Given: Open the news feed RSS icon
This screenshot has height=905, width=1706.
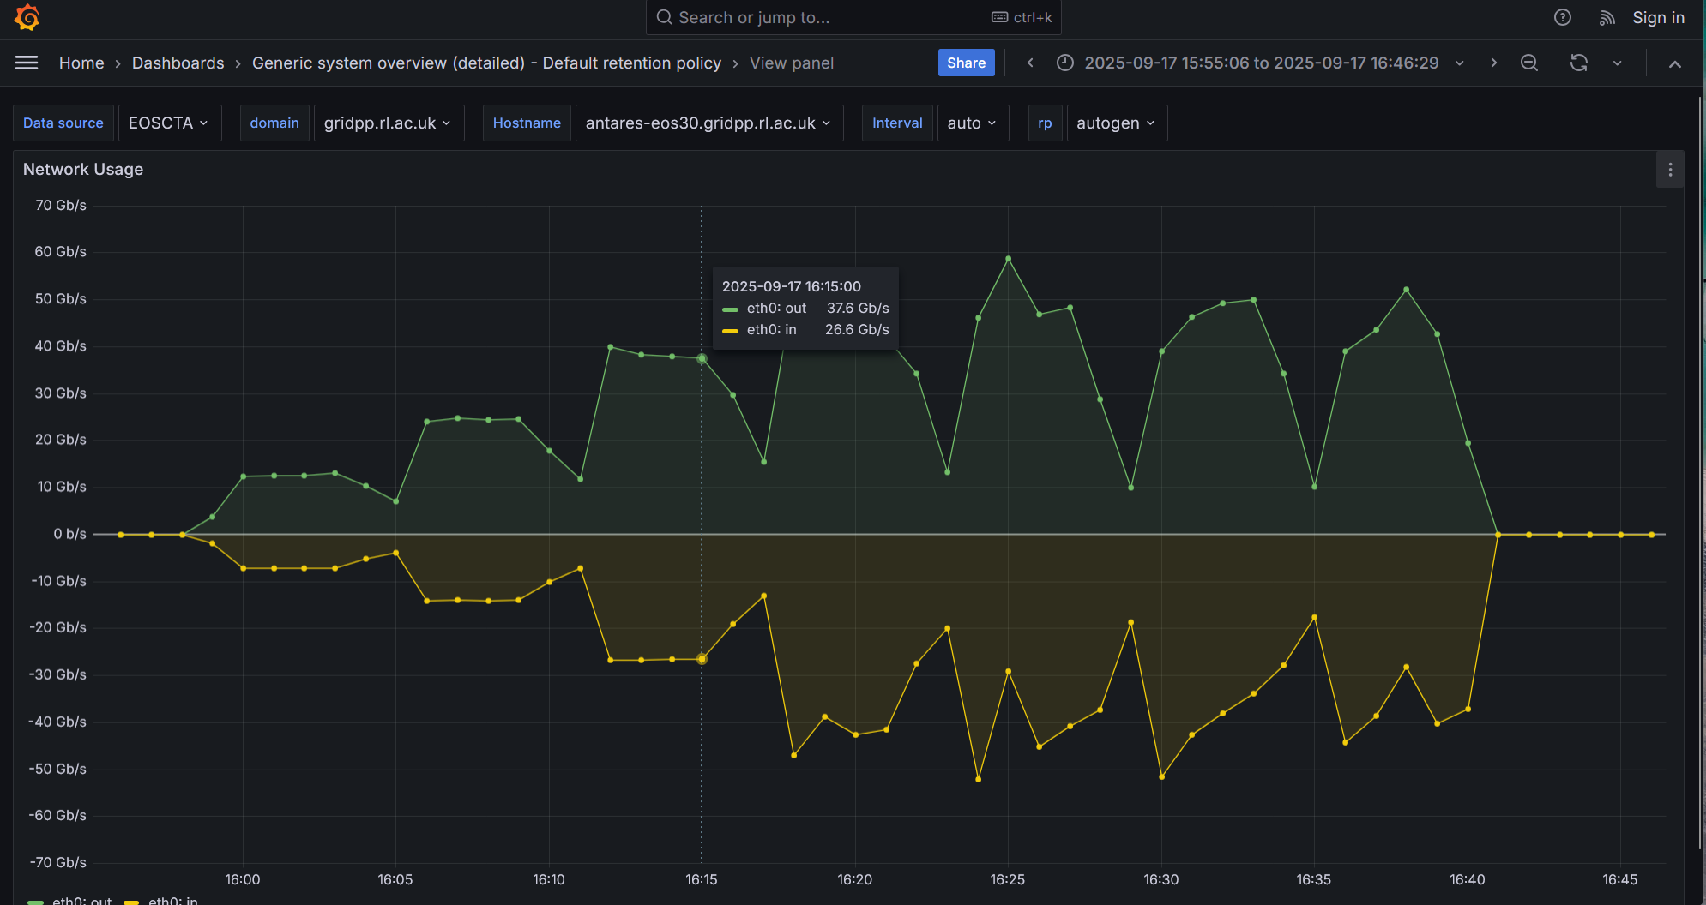Looking at the screenshot, I should [x=1607, y=17].
